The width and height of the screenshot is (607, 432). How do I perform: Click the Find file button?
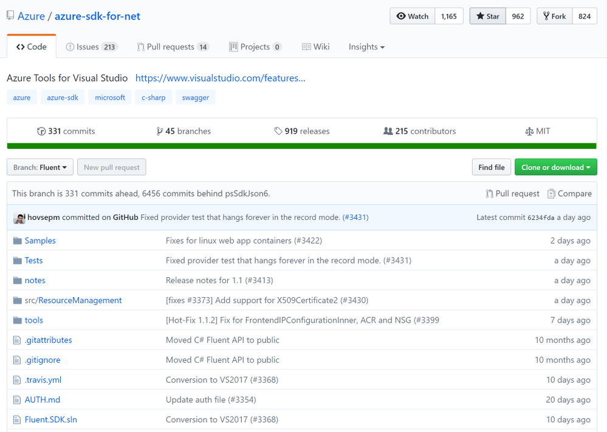[x=492, y=167]
